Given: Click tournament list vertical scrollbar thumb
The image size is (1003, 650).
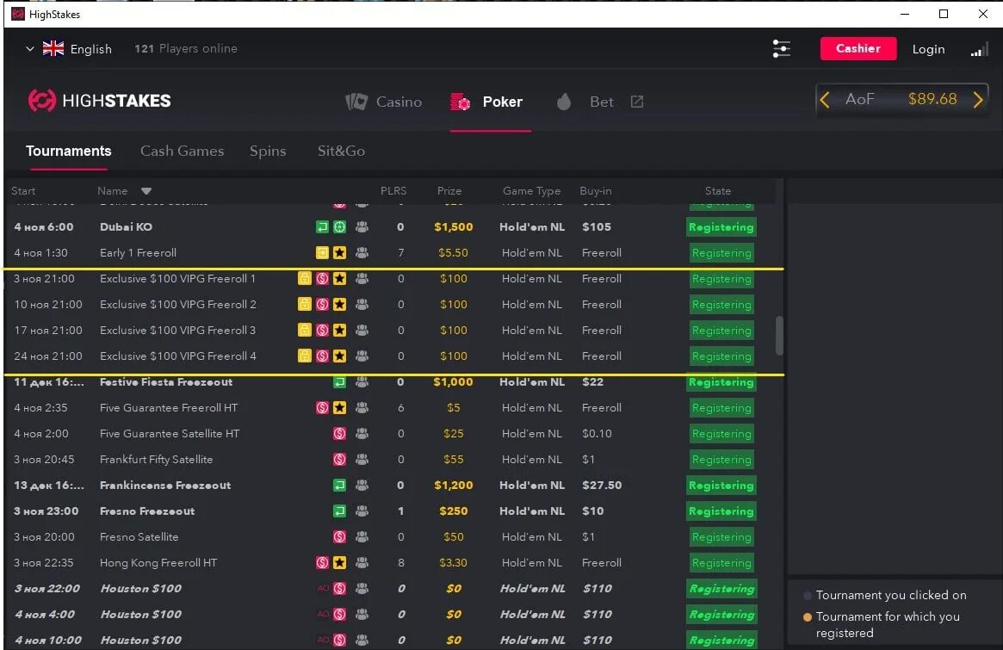Looking at the screenshot, I should pyautogui.click(x=779, y=335).
